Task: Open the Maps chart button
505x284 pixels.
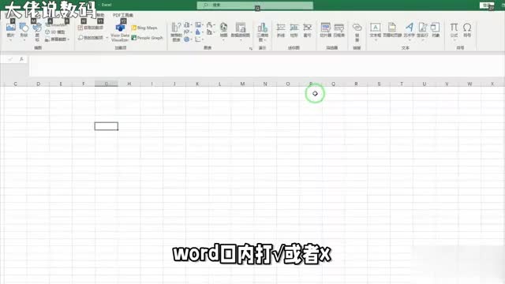Action: coord(223,32)
